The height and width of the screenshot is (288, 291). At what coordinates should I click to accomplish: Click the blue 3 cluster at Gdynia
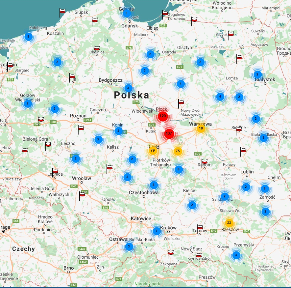point(127,14)
